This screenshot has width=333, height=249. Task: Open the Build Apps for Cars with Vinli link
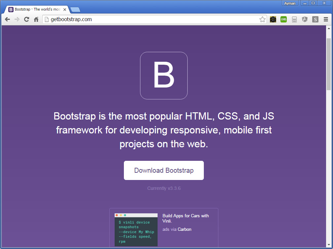(x=186, y=218)
